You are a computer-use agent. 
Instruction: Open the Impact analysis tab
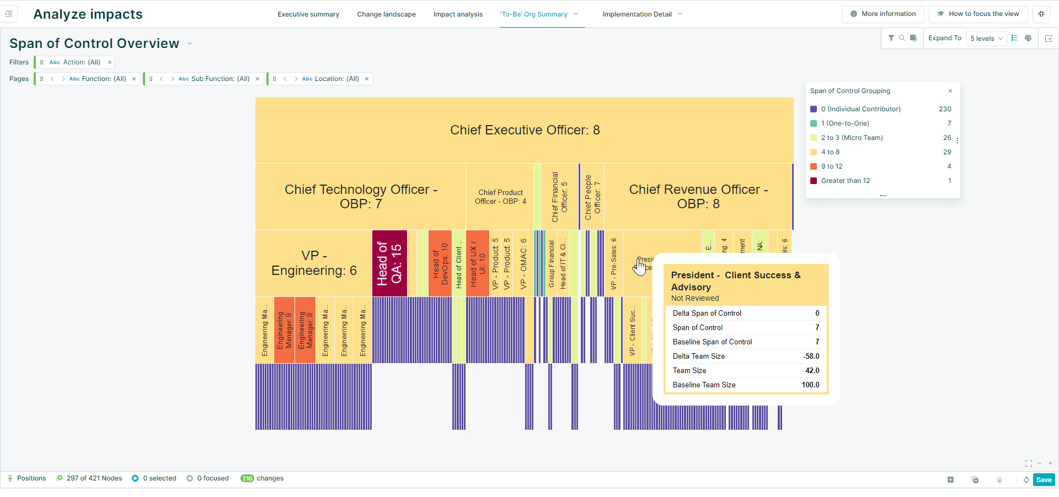[458, 14]
